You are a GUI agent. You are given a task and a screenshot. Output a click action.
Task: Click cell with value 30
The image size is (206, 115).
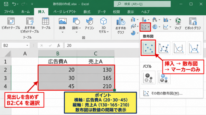[58, 78]
